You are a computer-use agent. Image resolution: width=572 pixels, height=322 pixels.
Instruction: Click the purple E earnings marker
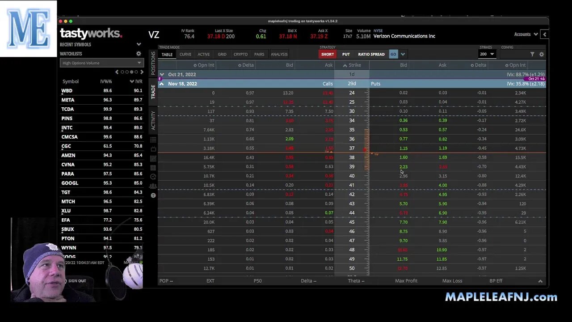point(160,79)
